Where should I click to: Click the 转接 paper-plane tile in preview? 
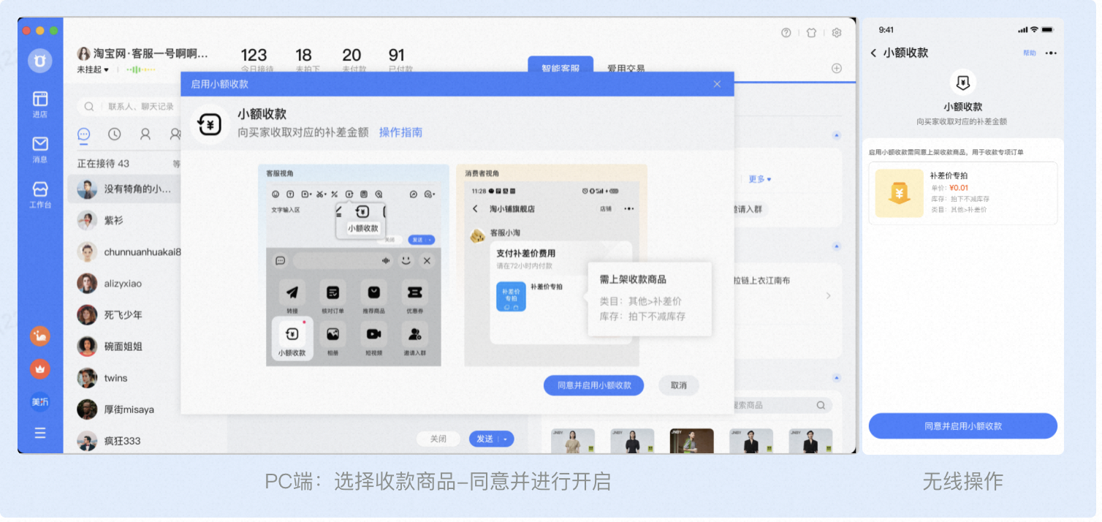click(292, 297)
